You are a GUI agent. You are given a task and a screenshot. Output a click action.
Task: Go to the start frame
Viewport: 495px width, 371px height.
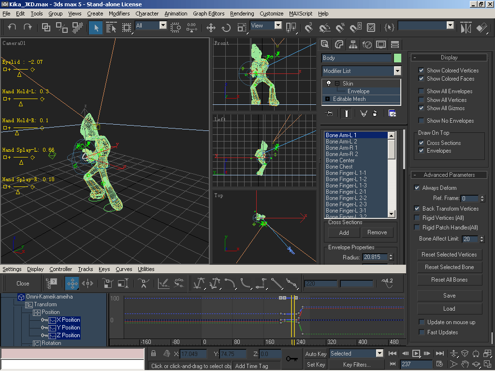(393, 354)
